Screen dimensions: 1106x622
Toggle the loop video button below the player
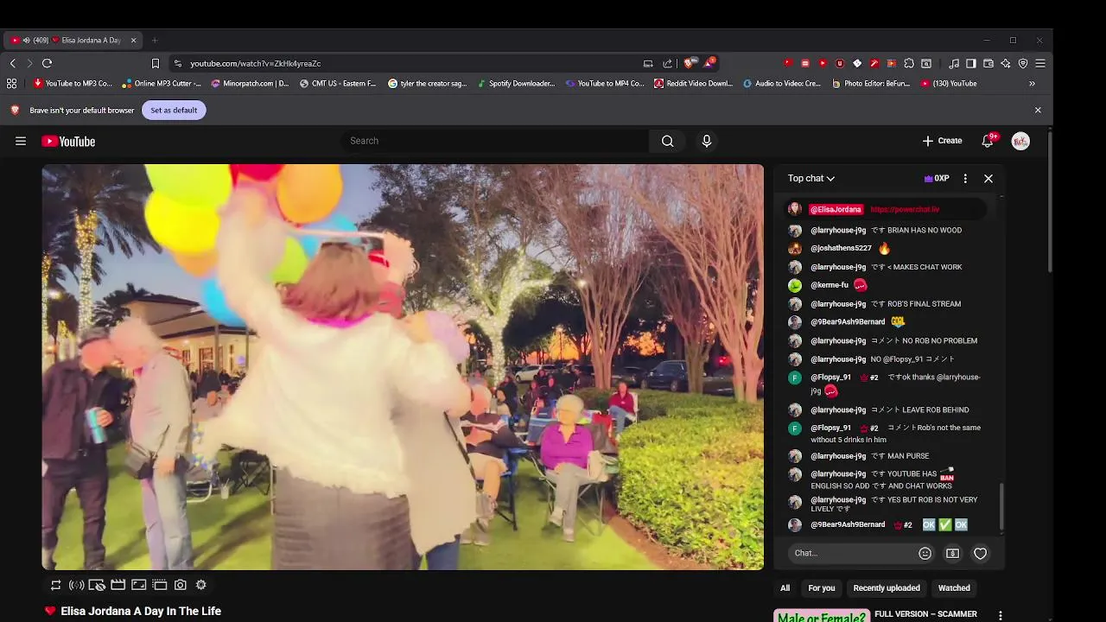[x=56, y=585]
